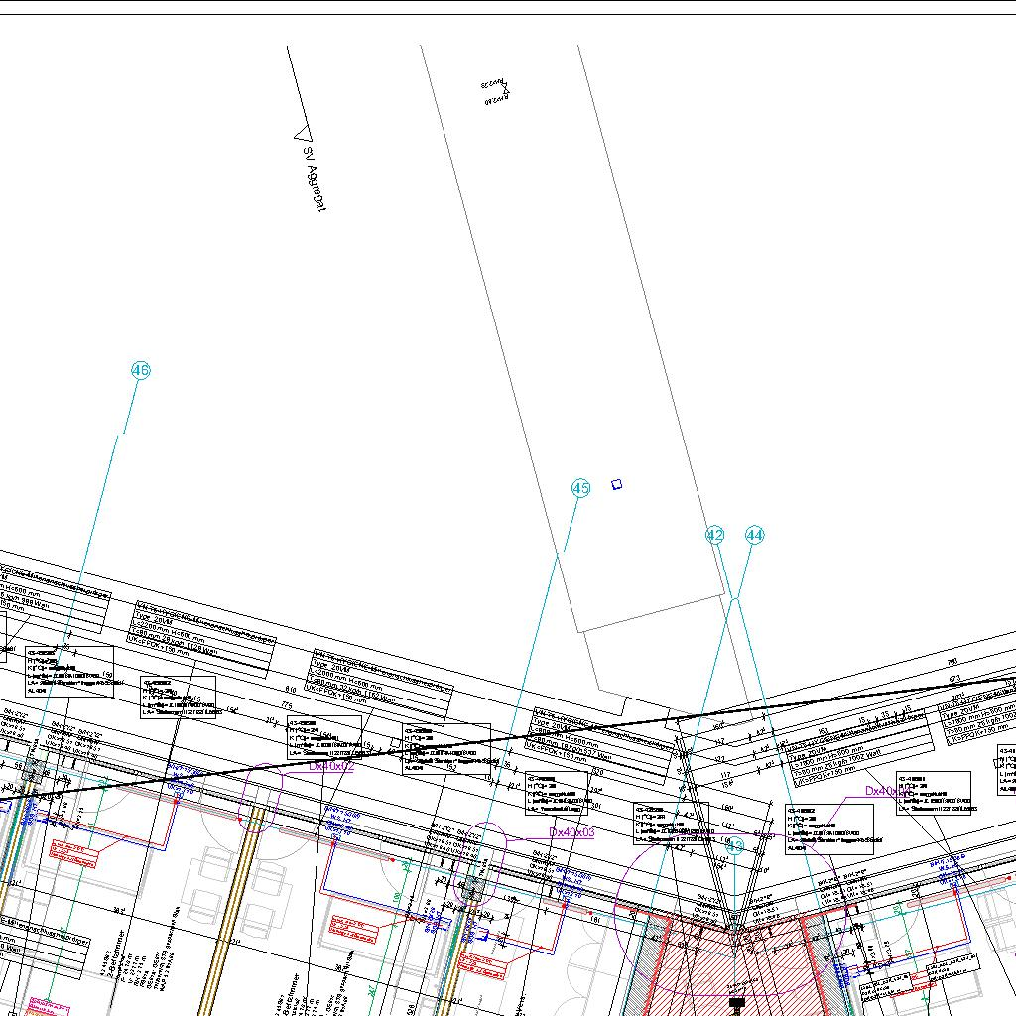Click the purple Dx40x03 detail label

571,832
